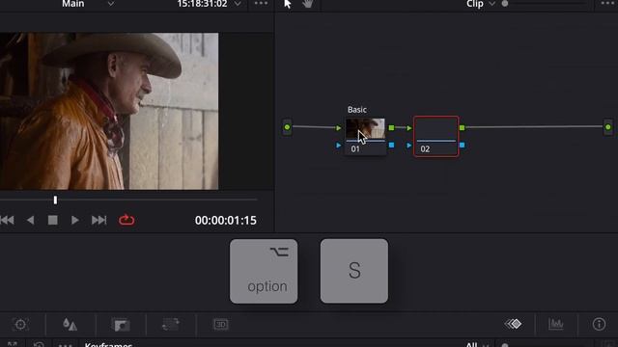Play the clip forward
This screenshot has width=618, height=347.
point(75,220)
